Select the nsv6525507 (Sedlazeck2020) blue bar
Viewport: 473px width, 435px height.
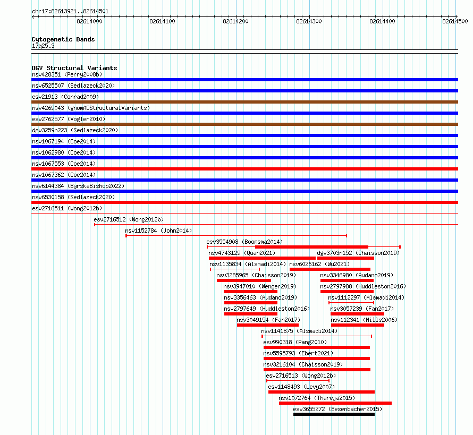244,91
